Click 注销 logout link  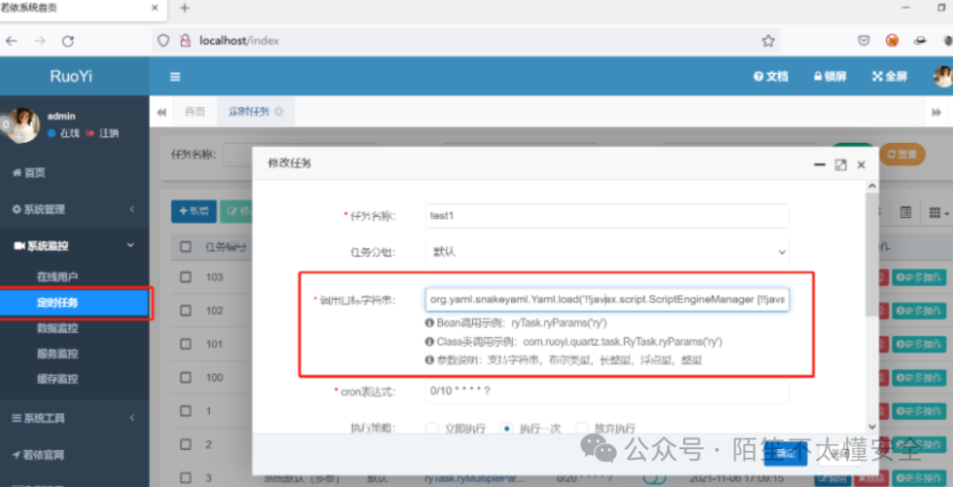point(102,133)
